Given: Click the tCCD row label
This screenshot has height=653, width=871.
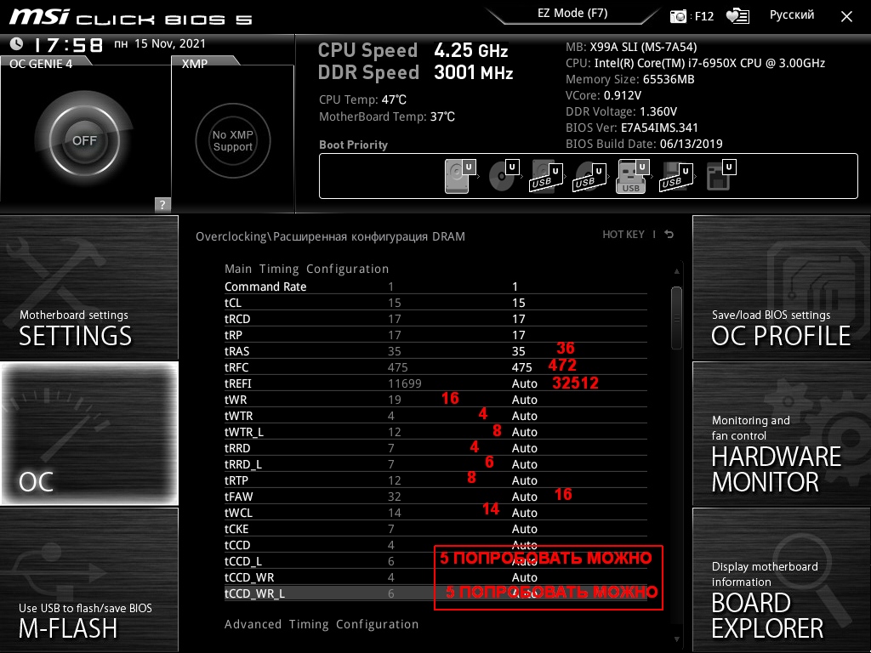Looking at the screenshot, I should pyautogui.click(x=237, y=545).
